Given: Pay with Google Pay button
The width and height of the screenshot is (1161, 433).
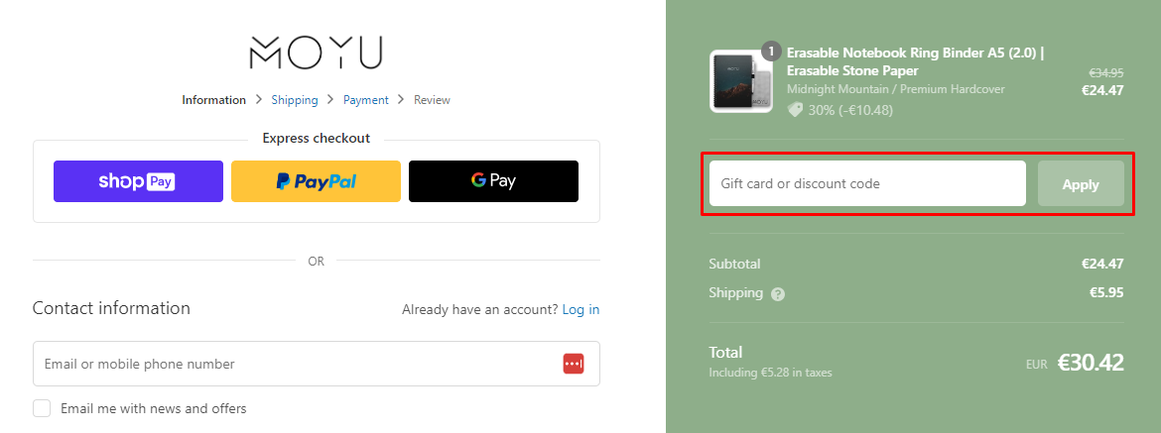Looking at the screenshot, I should tap(494, 181).
